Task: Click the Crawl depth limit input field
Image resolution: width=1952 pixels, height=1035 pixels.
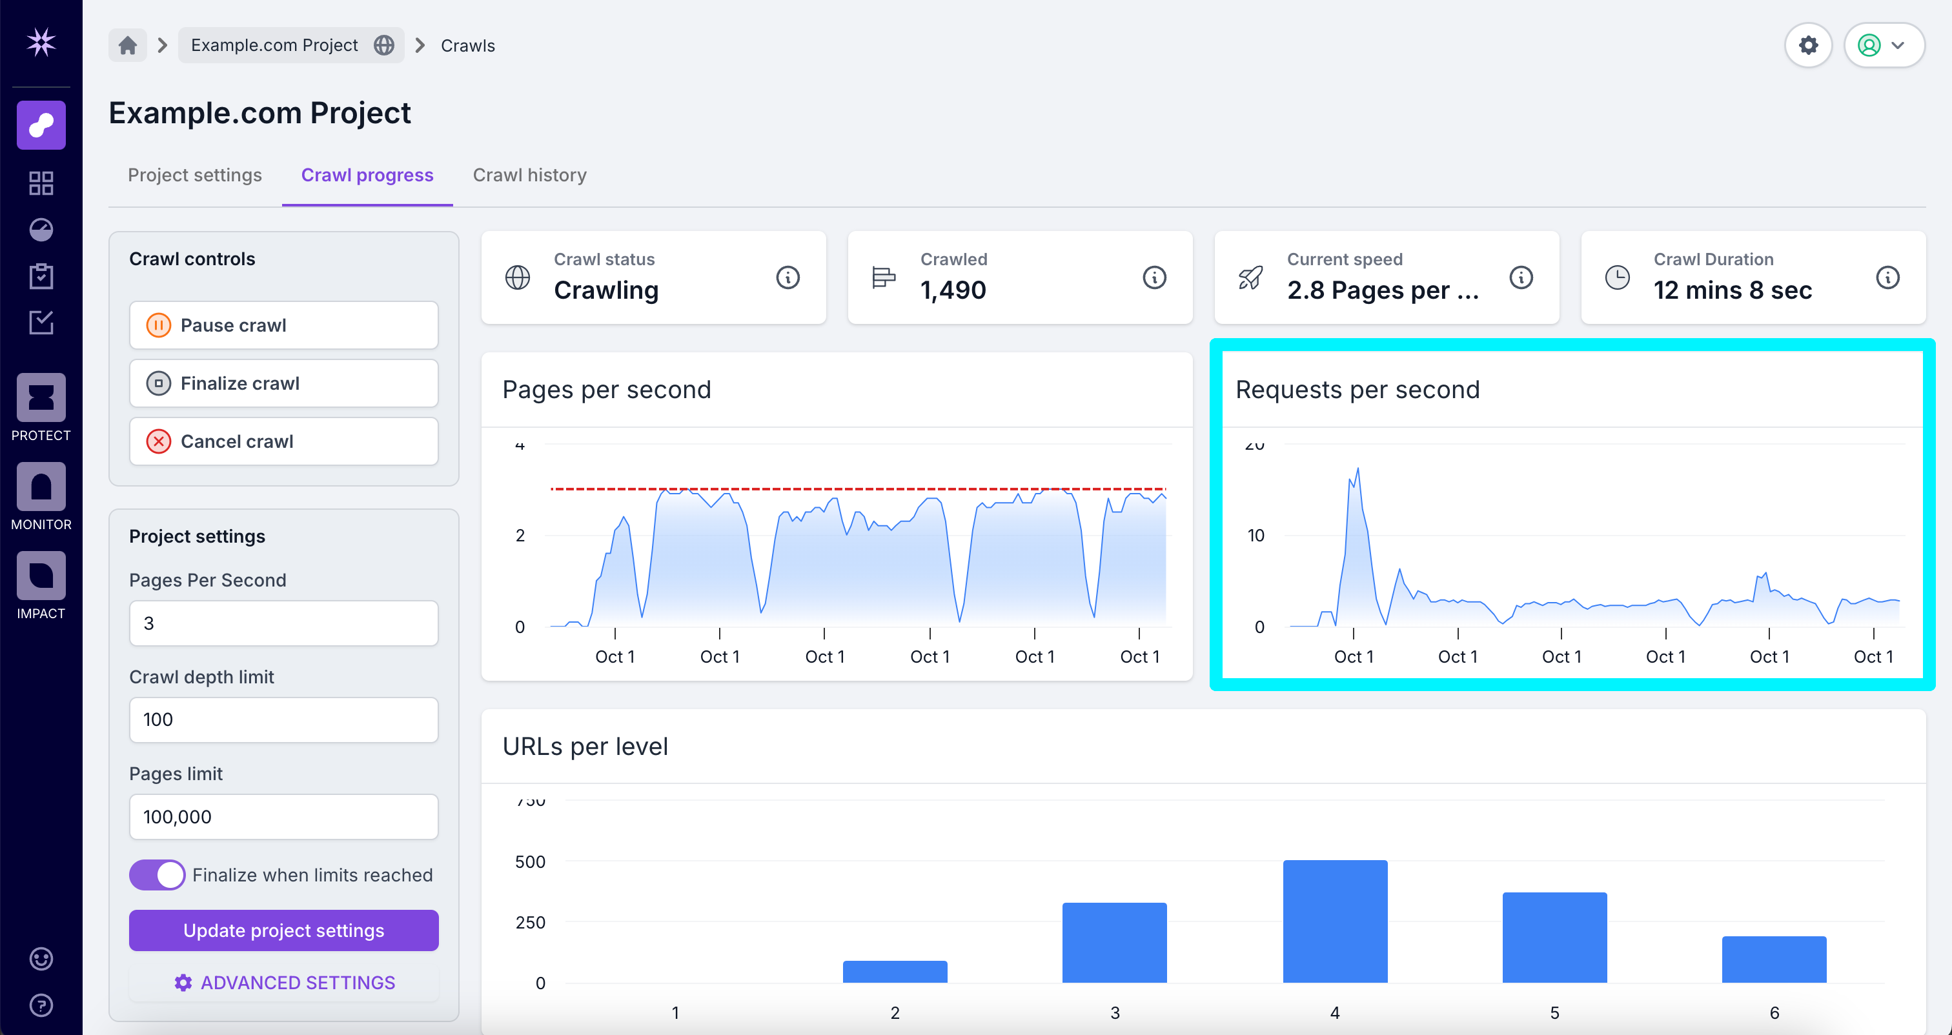Action: (x=283, y=720)
